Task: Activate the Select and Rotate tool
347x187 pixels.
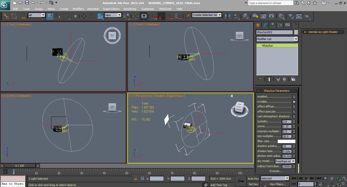Action: coord(92,16)
